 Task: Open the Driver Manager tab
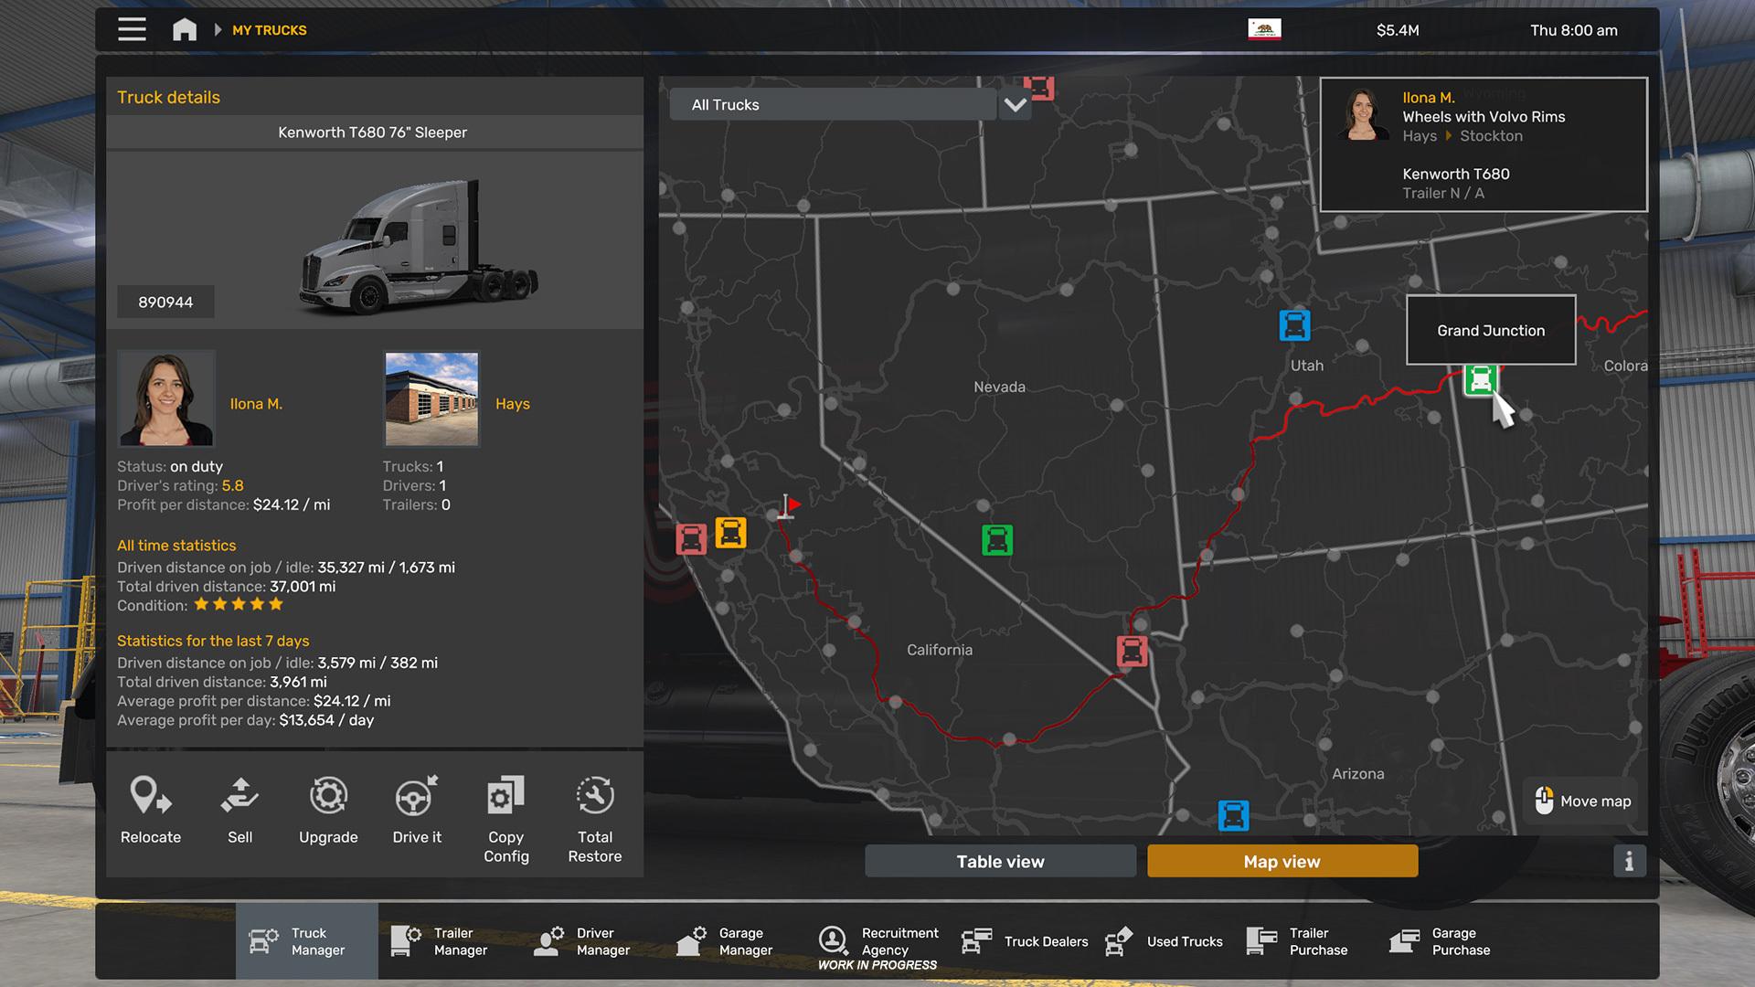tap(591, 941)
